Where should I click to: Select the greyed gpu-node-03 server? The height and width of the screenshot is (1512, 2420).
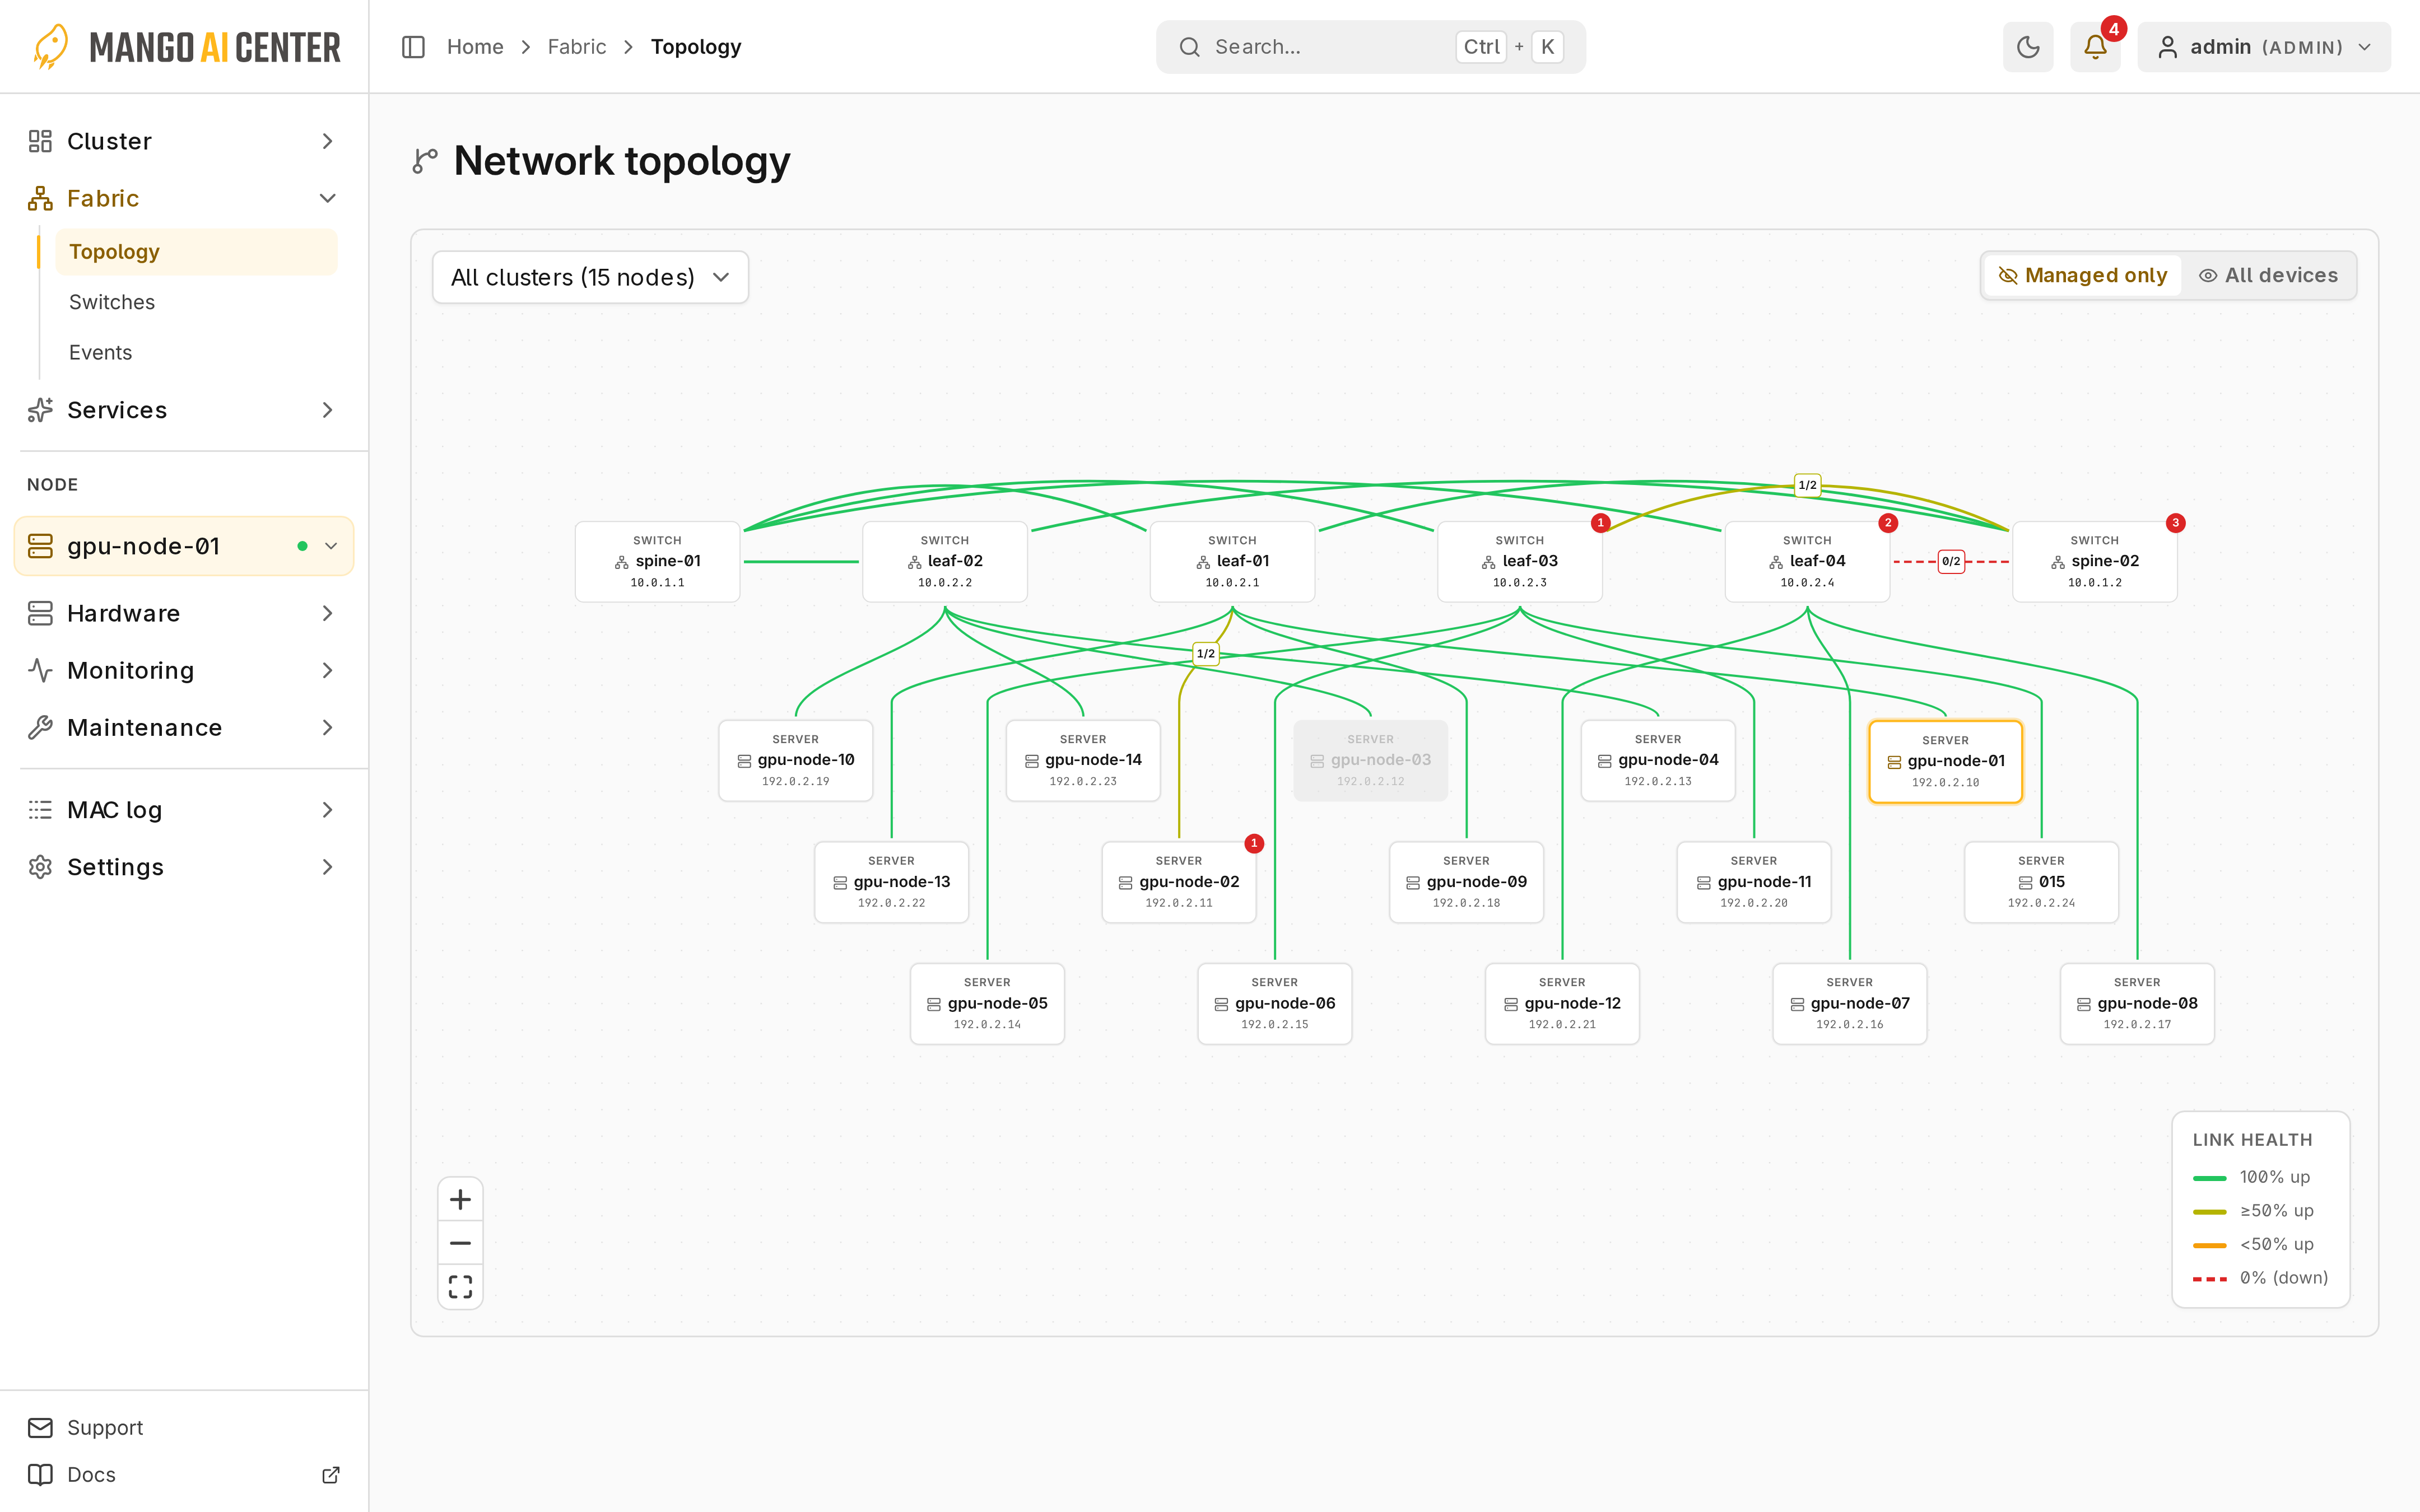tap(1370, 760)
